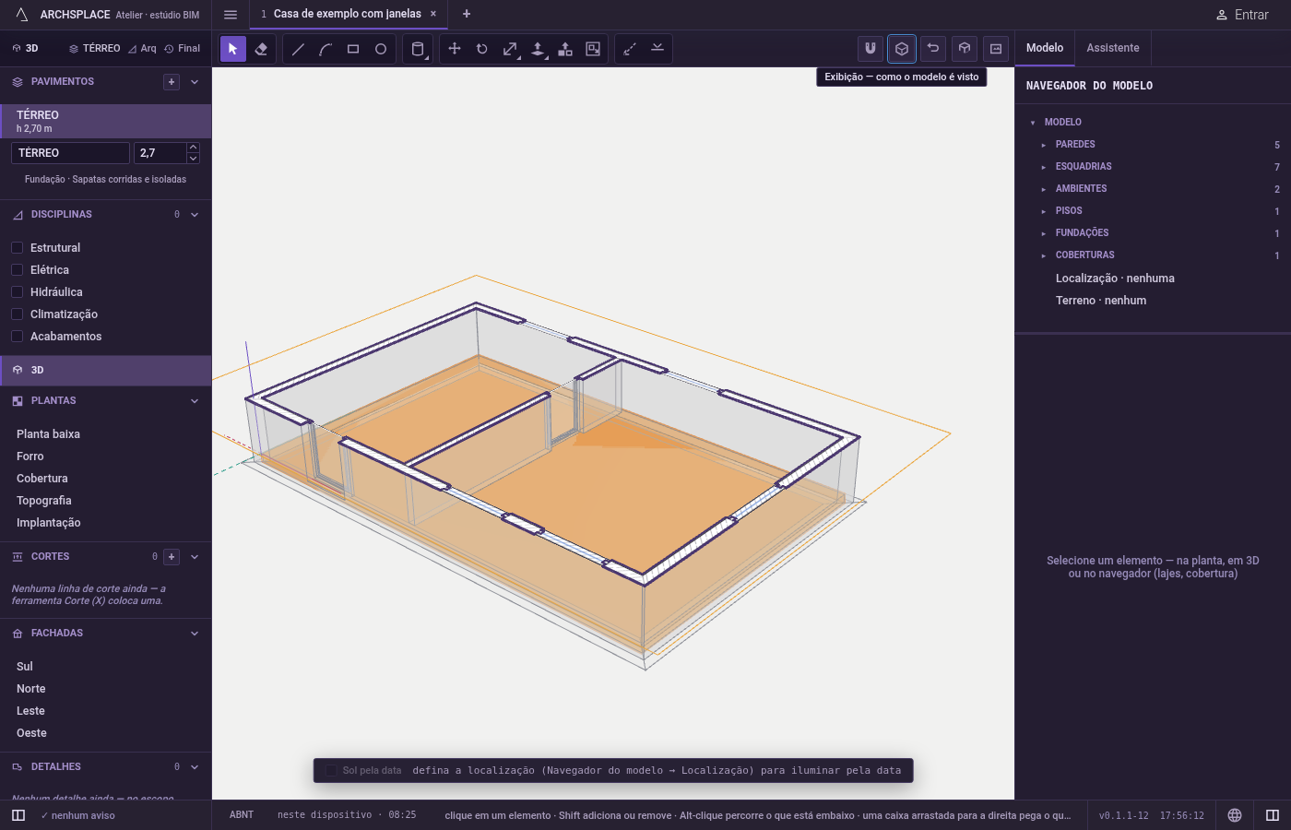Pick the line drawing tool
The image size is (1291, 830).
[298, 49]
